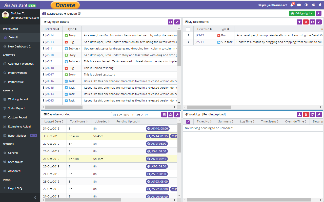Sort pending worklog by Log Time
324x202 pixels.
point(247,122)
